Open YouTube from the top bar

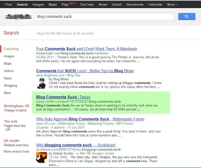coord(87,5)
